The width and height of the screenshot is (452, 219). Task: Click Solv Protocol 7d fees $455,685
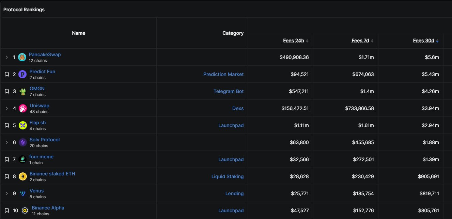coord(363,142)
